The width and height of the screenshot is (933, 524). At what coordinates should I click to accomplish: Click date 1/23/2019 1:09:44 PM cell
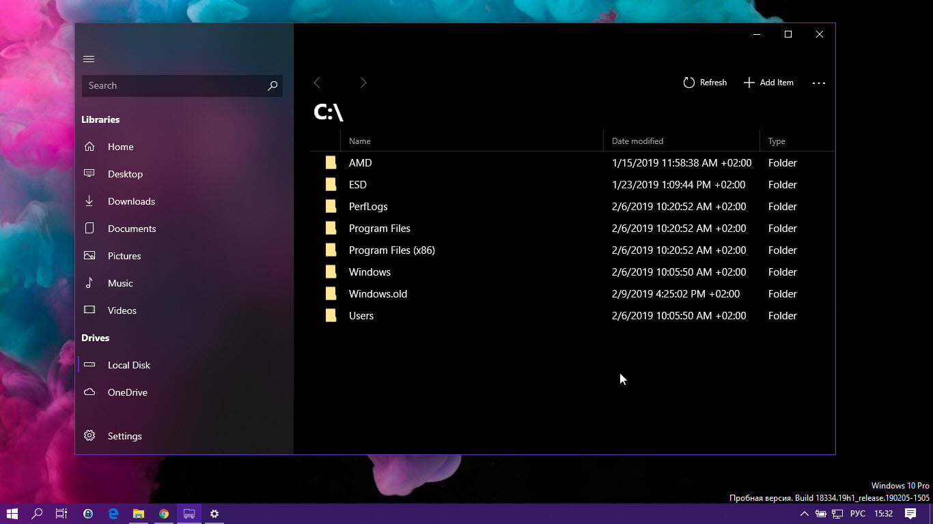pos(678,185)
